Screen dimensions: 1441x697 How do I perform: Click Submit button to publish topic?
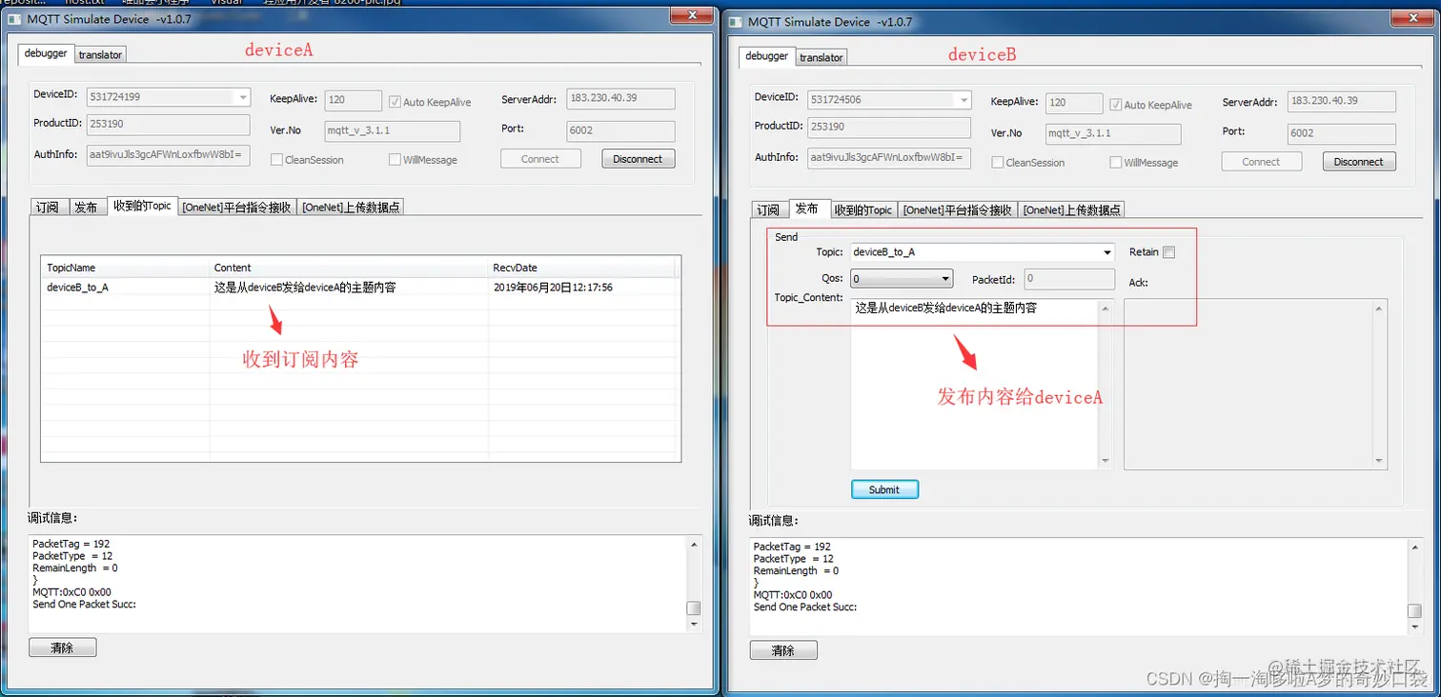point(884,489)
